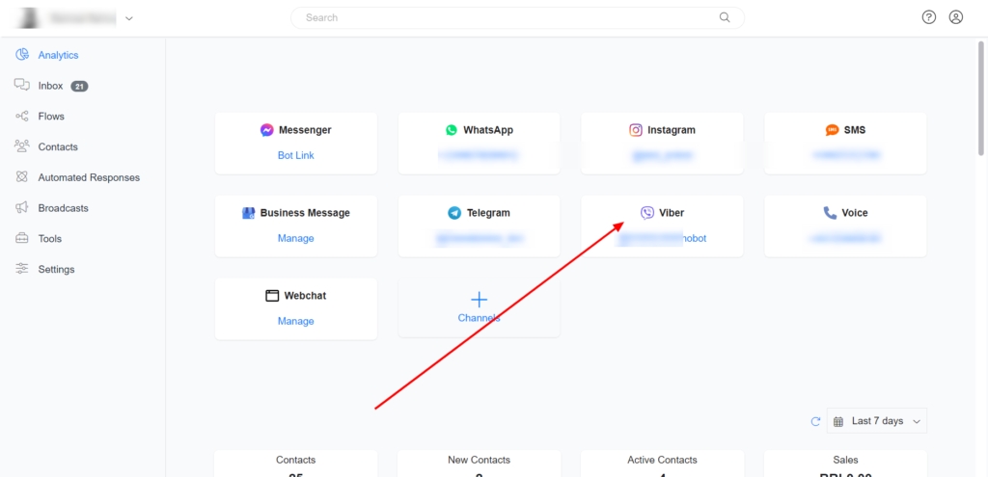Click the help question mark icon
Screen dimensions: 988x477
pos(928,17)
